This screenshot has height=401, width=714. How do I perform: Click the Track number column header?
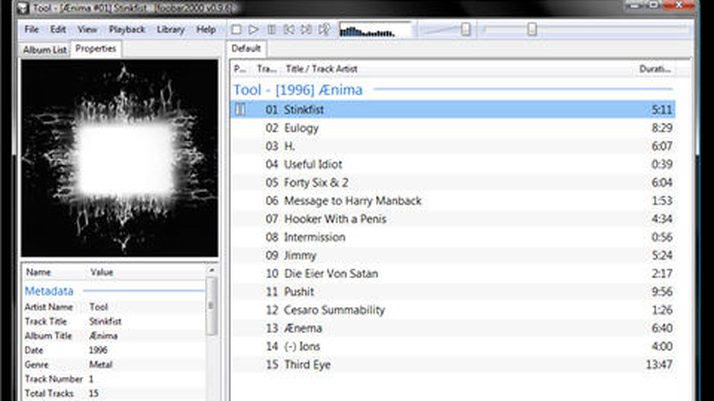pyautogui.click(x=266, y=69)
